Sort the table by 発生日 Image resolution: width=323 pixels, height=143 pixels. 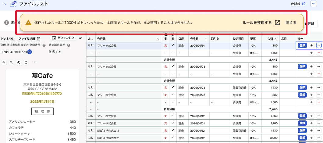click(x=206, y=39)
